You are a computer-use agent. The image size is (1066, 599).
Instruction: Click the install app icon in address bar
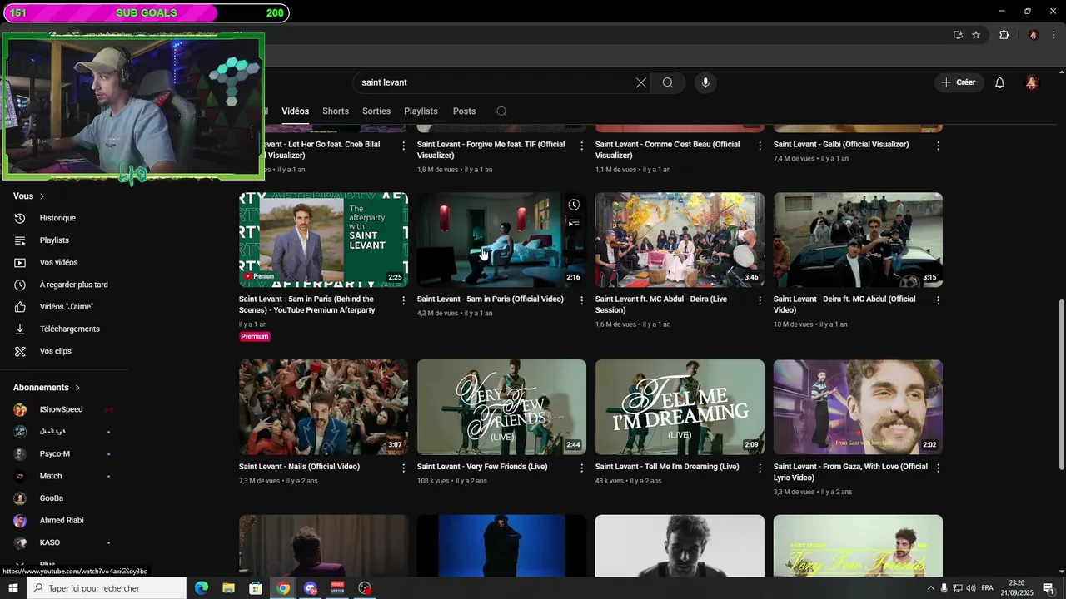click(958, 35)
